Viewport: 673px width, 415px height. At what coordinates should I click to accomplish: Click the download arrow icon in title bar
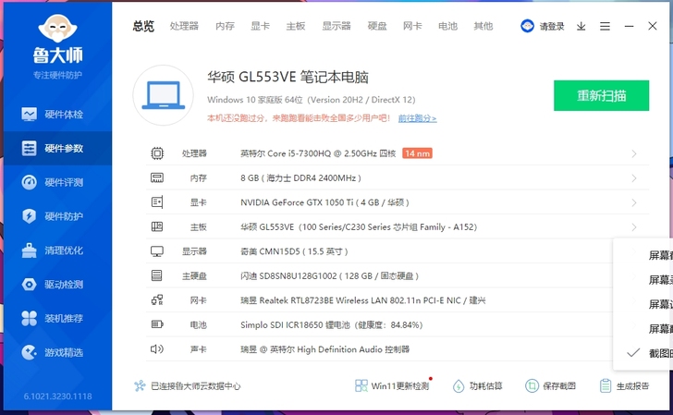(581, 27)
